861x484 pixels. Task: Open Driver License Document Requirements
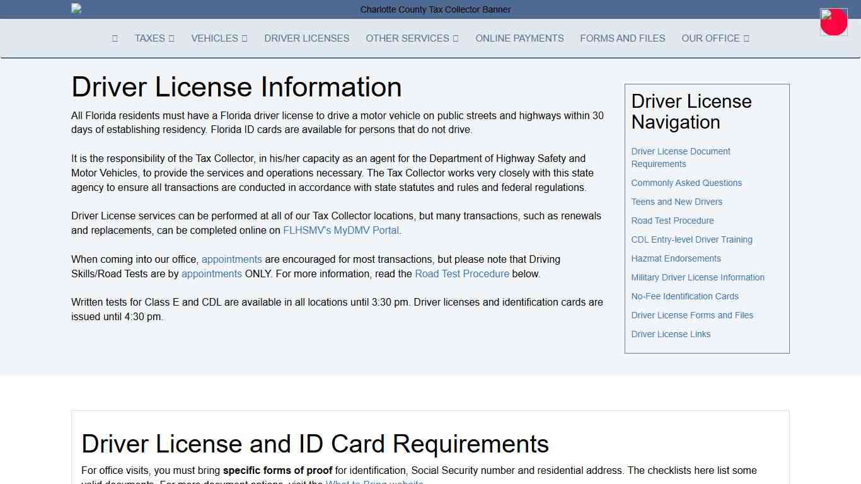681,158
